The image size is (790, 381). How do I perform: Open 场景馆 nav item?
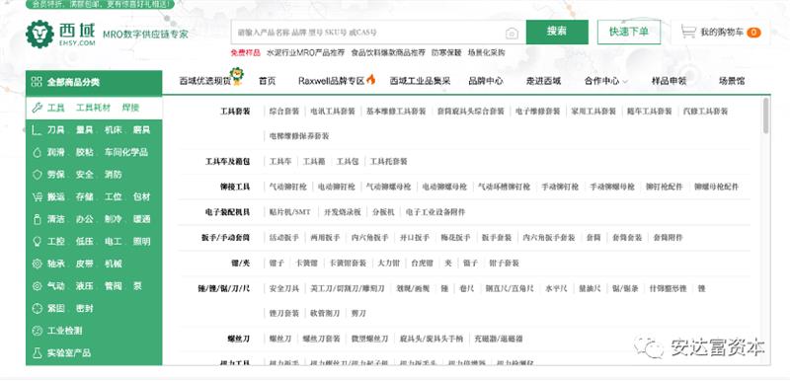(x=732, y=81)
